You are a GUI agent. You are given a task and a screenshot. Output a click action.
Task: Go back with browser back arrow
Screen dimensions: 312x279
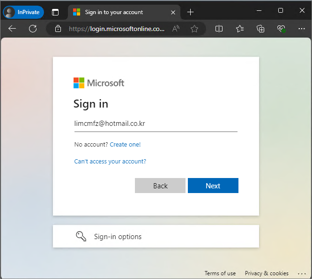12,29
